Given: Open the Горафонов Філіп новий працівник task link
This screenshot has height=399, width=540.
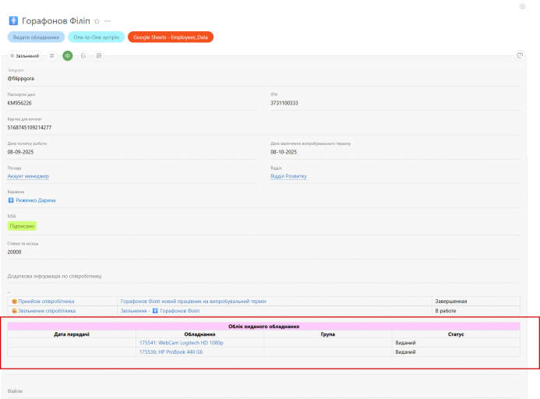Looking at the screenshot, I should tap(193, 301).
